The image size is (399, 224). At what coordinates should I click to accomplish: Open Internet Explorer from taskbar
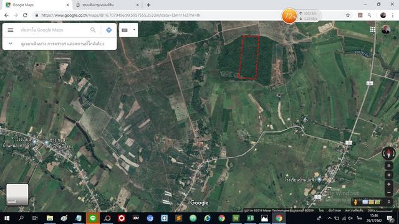pos(208,218)
